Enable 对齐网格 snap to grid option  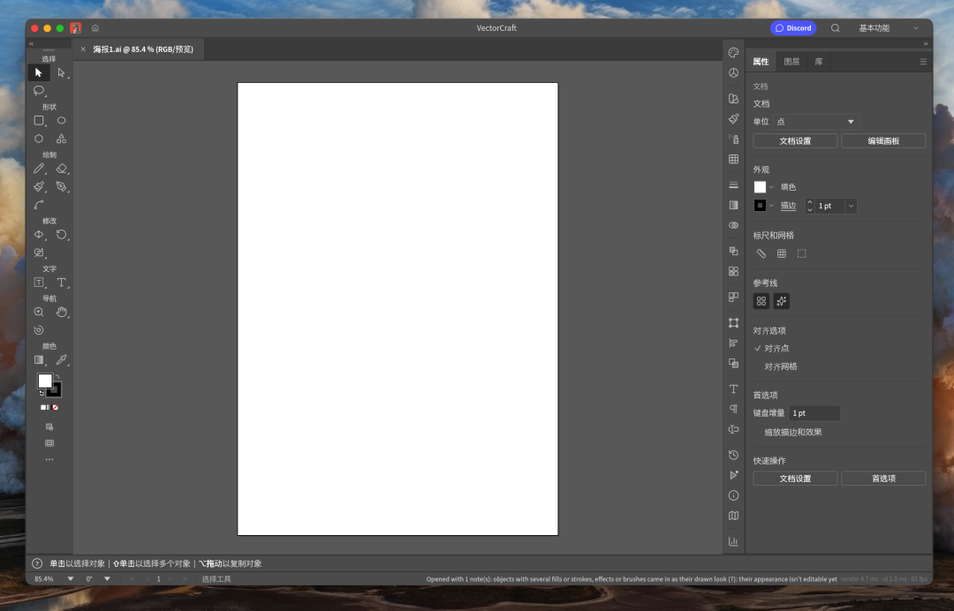point(781,366)
